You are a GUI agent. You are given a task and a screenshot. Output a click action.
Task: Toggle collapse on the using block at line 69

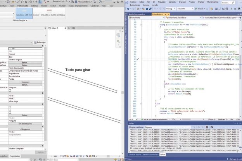pos(141,25)
